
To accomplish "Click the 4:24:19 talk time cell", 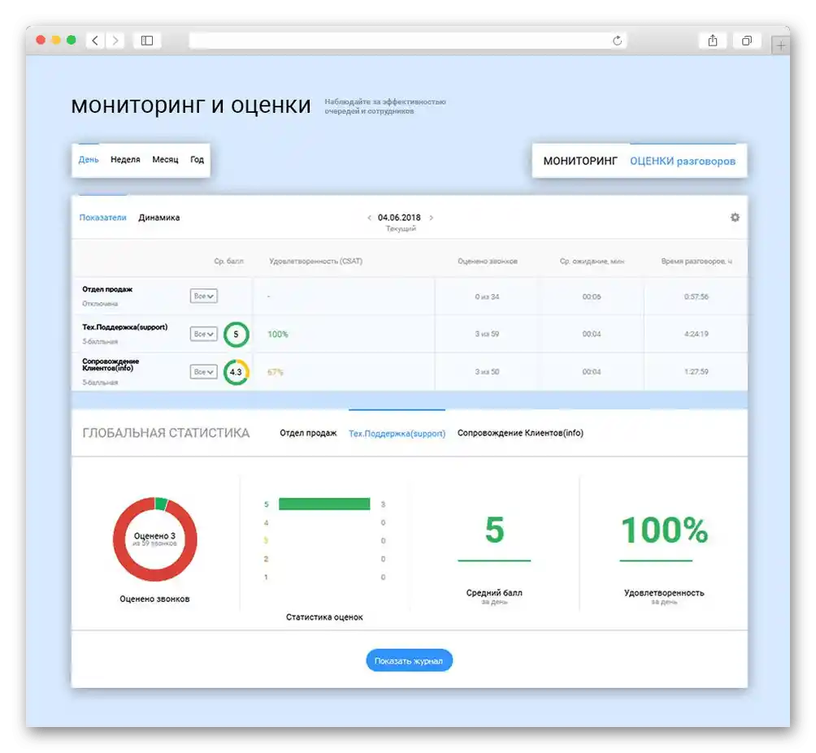I will [x=697, y=334].
